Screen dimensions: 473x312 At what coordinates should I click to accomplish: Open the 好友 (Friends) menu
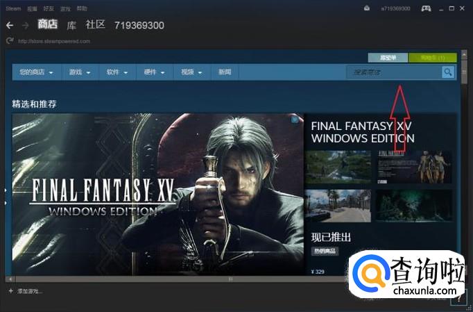click(x=49, y=8)
